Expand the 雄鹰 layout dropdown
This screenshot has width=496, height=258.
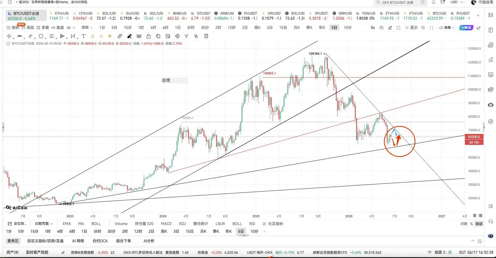click(x=447, y=28)
